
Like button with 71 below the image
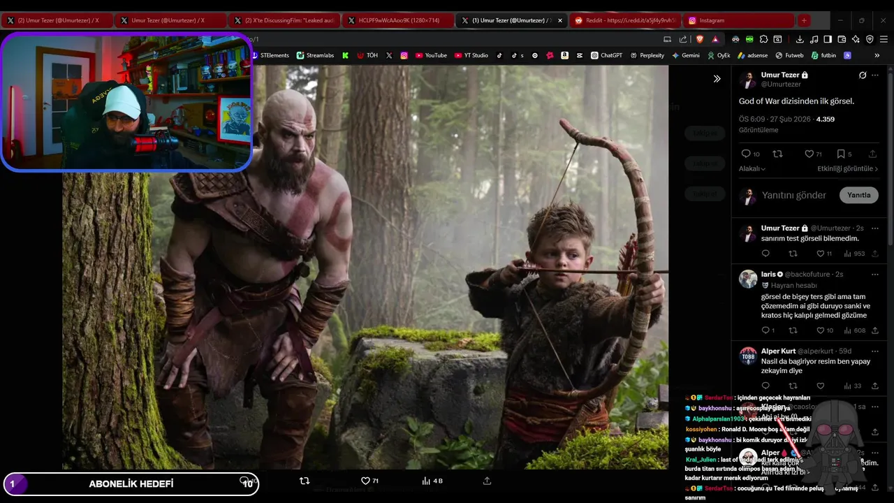pyautogui.click(x=369, y=481)
